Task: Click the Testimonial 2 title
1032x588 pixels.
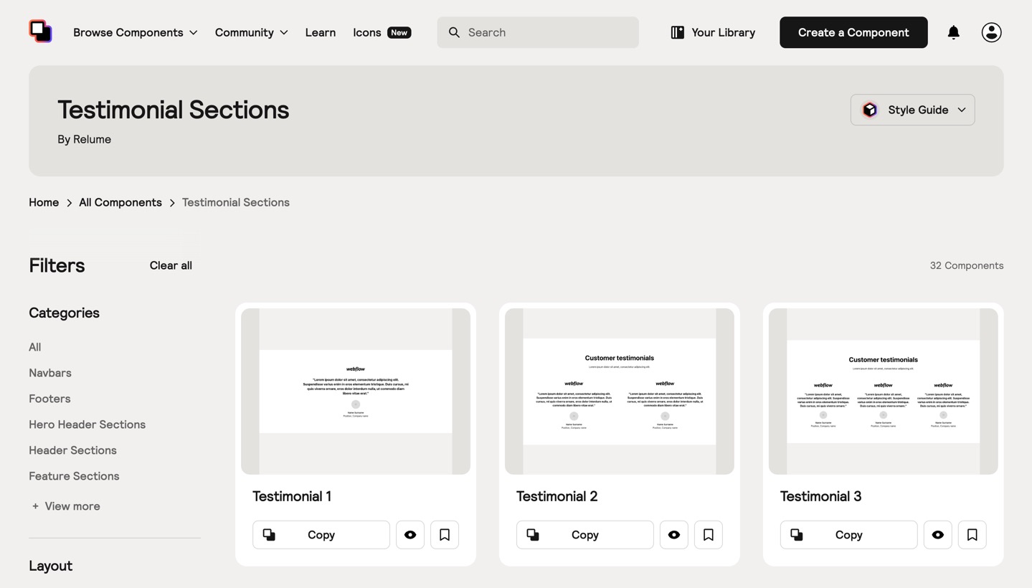Action: tap(557, 496)
